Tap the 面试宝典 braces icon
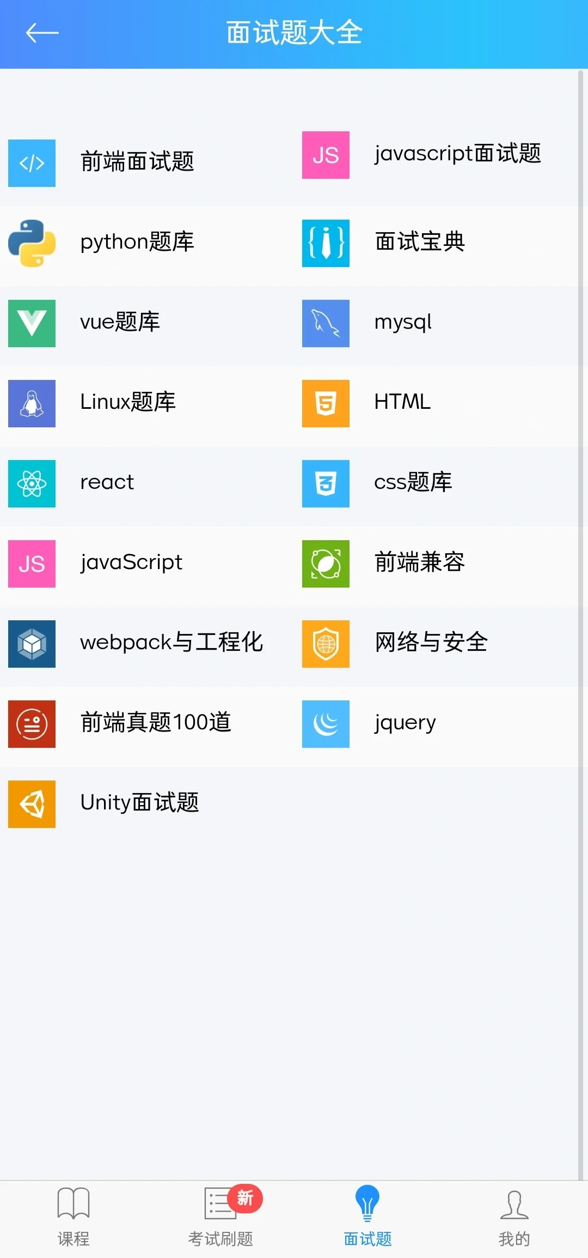588x1258 pixels. (326, 243)
